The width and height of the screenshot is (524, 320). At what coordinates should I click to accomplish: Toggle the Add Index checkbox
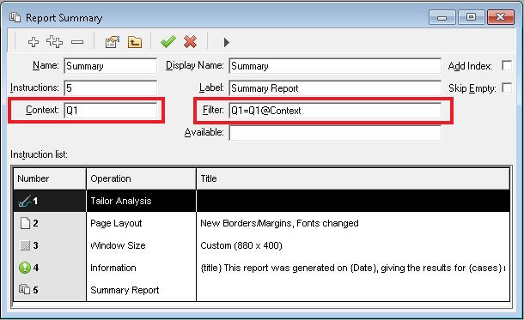pyautogui.click(x=507, y=66)
